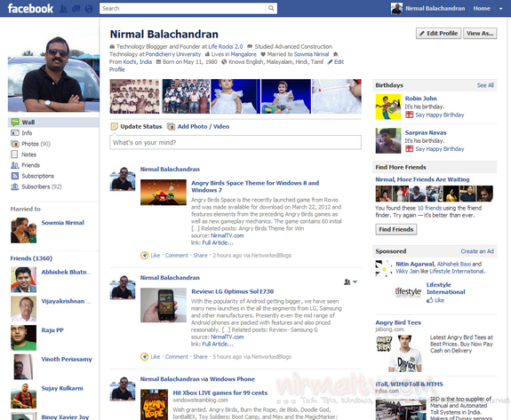The image size is (511, 420).
Task: Like the Angry Birds Space post
Action: 156,256
